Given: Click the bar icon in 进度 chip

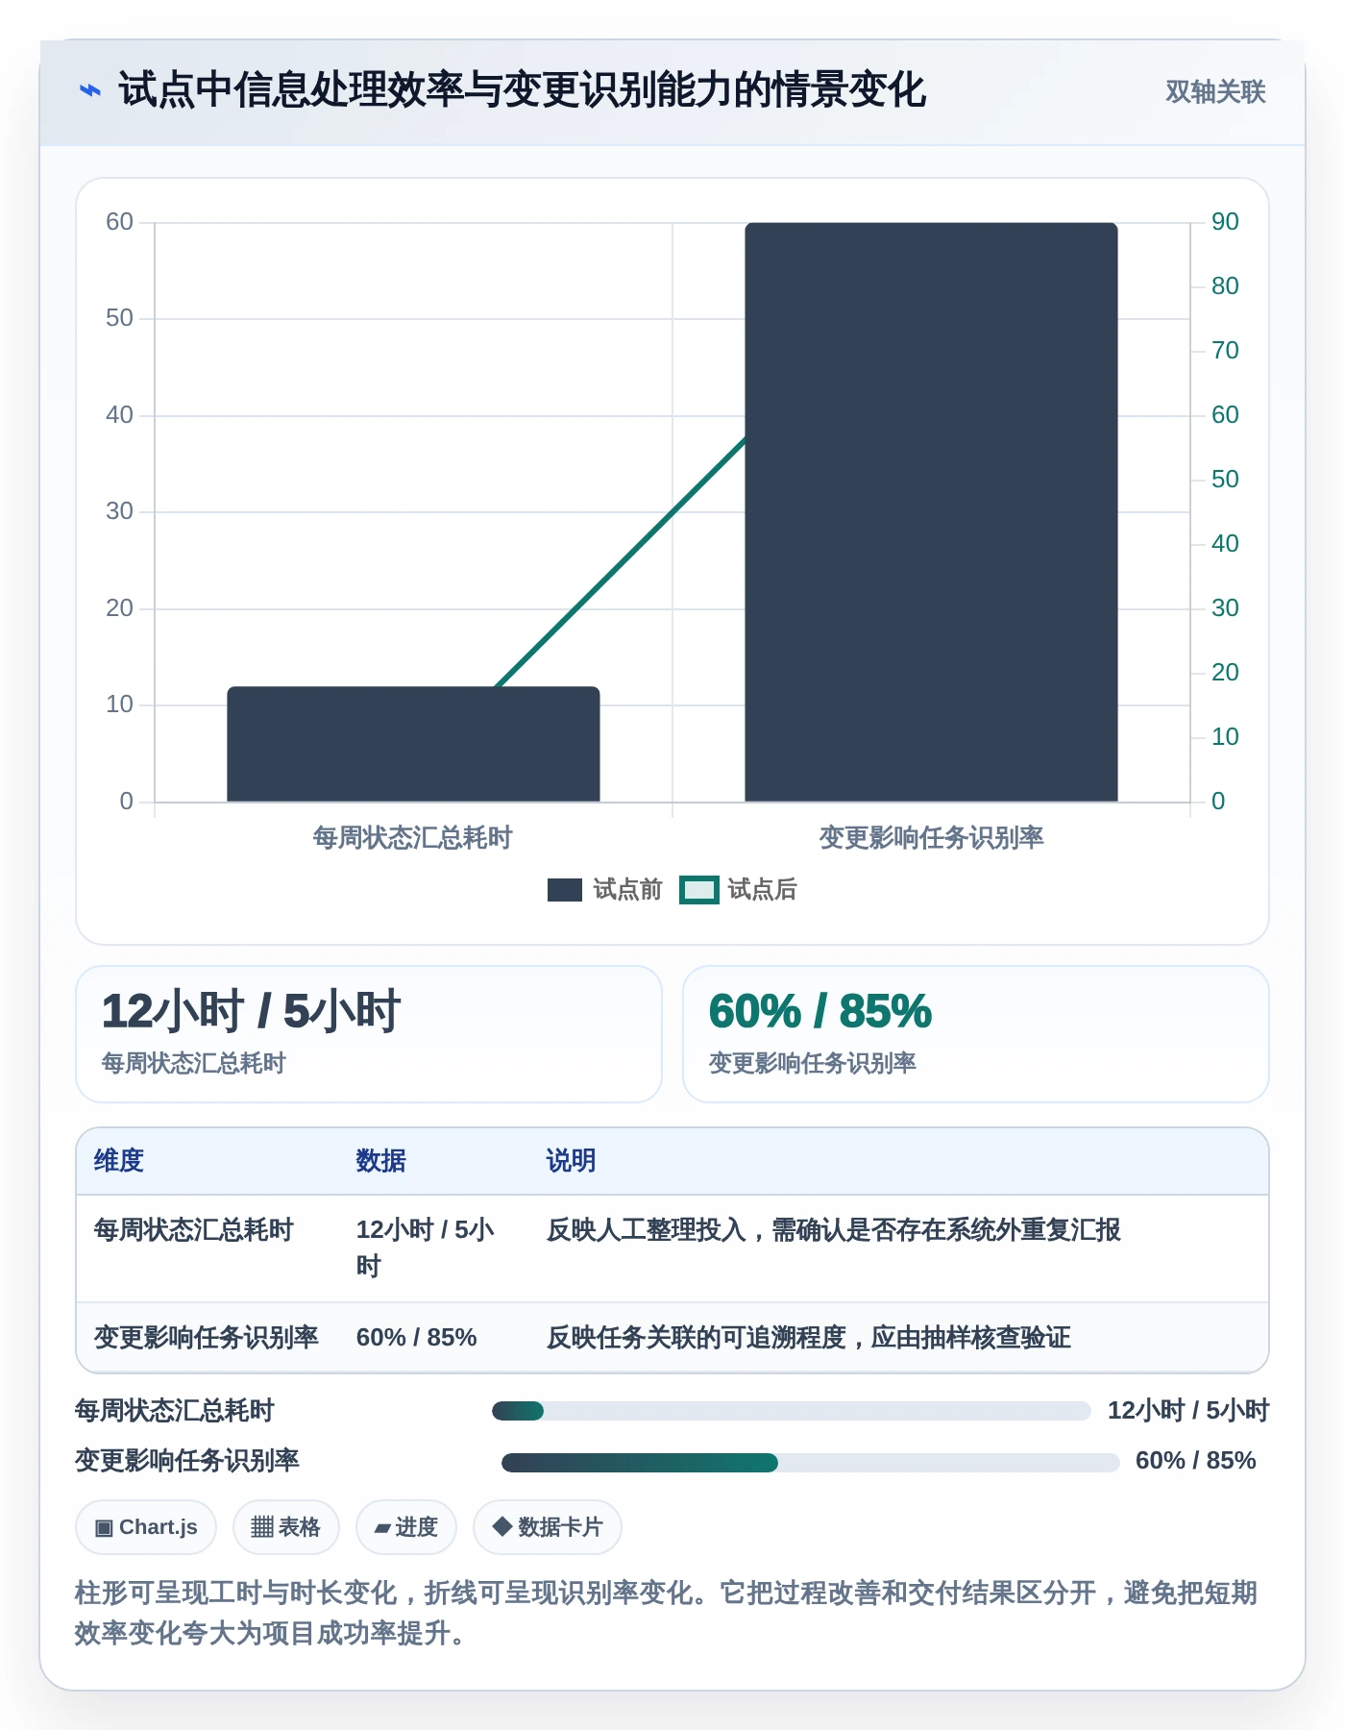Looking at the screenshot, I should [x=382, y=1528].
